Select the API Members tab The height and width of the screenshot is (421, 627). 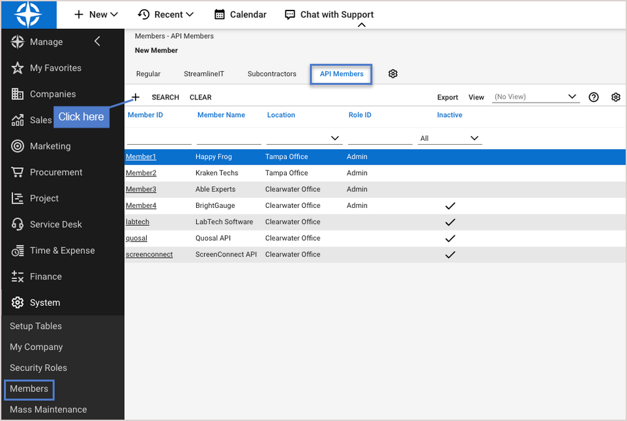coord(341,74)
